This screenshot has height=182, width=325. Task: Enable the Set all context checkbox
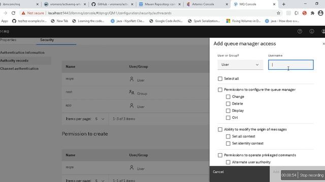click(228, 136)
